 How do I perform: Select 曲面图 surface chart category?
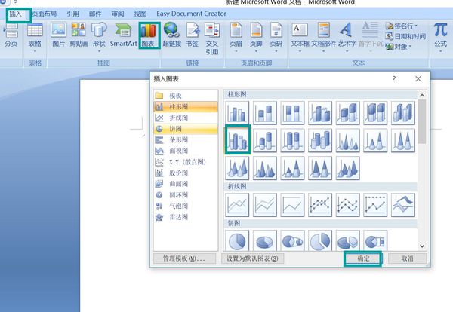pyautogui.click(x=186, y=184)
